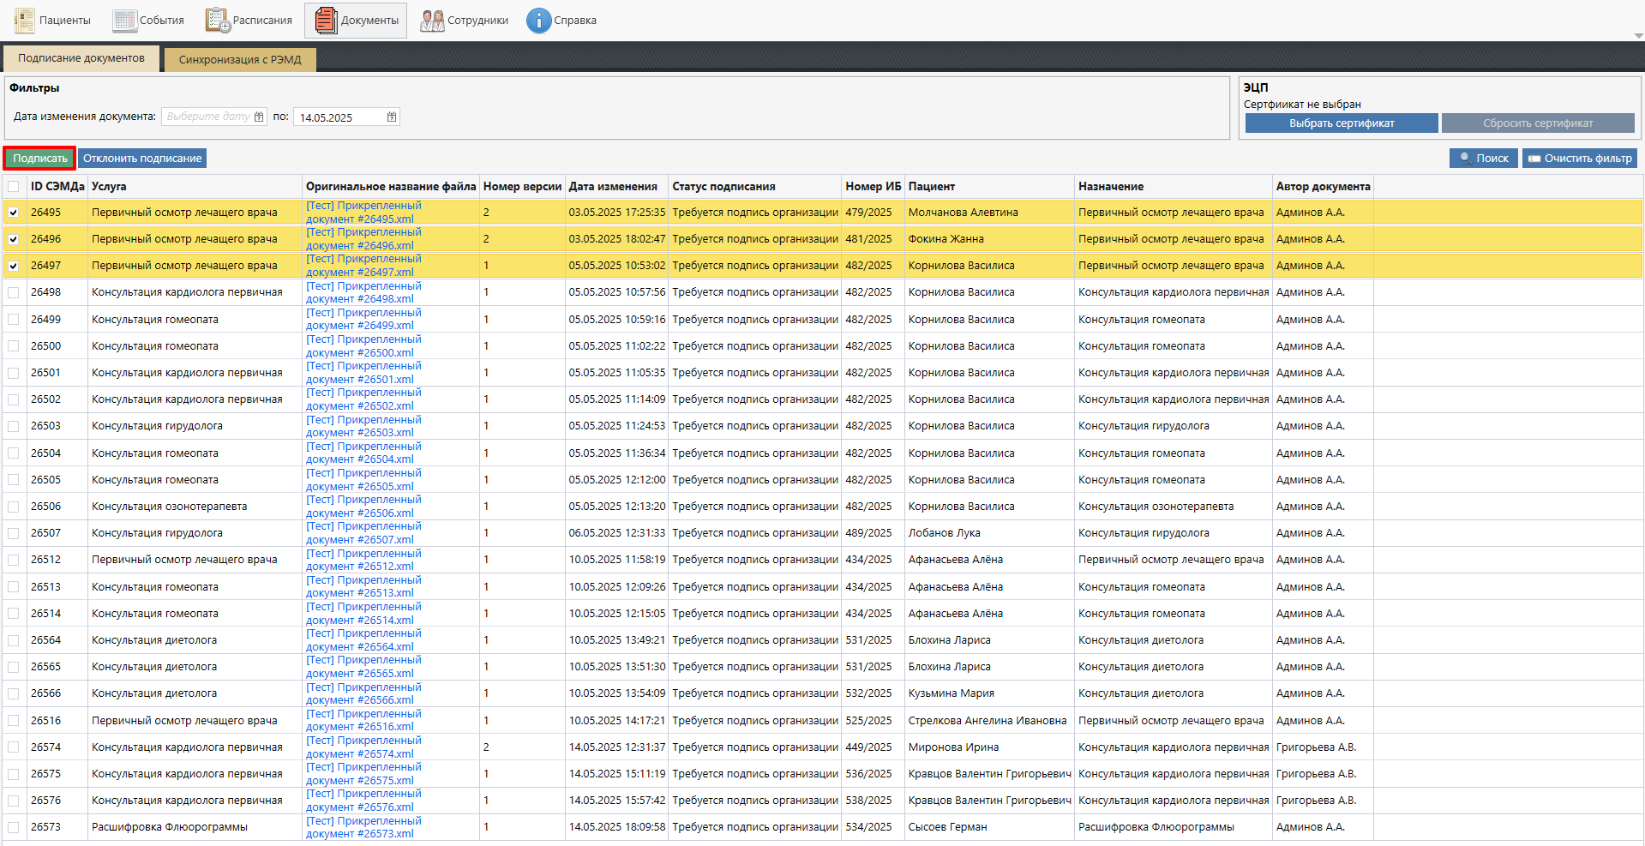Open the Patients section icon
Screen dimensions: 1645x846
(25, 21)
